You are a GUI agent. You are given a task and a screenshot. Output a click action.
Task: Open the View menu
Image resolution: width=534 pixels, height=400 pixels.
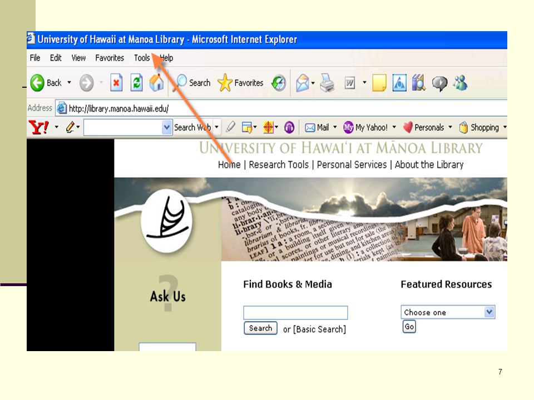pyautogui.click(x=78, y=58)
